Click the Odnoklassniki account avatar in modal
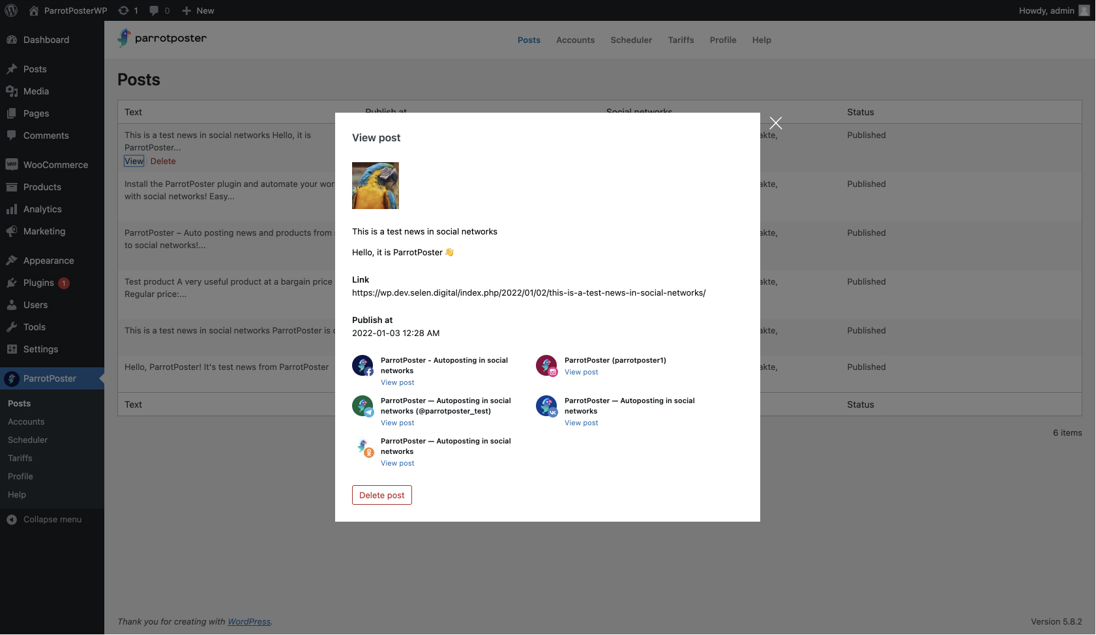 coord(363,446)
